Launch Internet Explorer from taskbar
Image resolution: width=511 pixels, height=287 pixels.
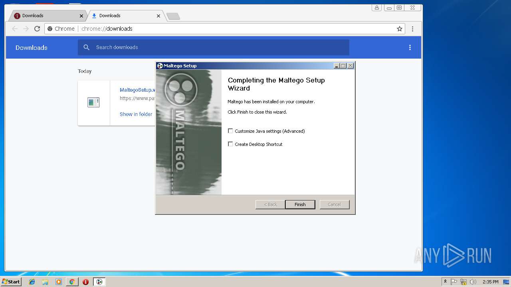32,282
